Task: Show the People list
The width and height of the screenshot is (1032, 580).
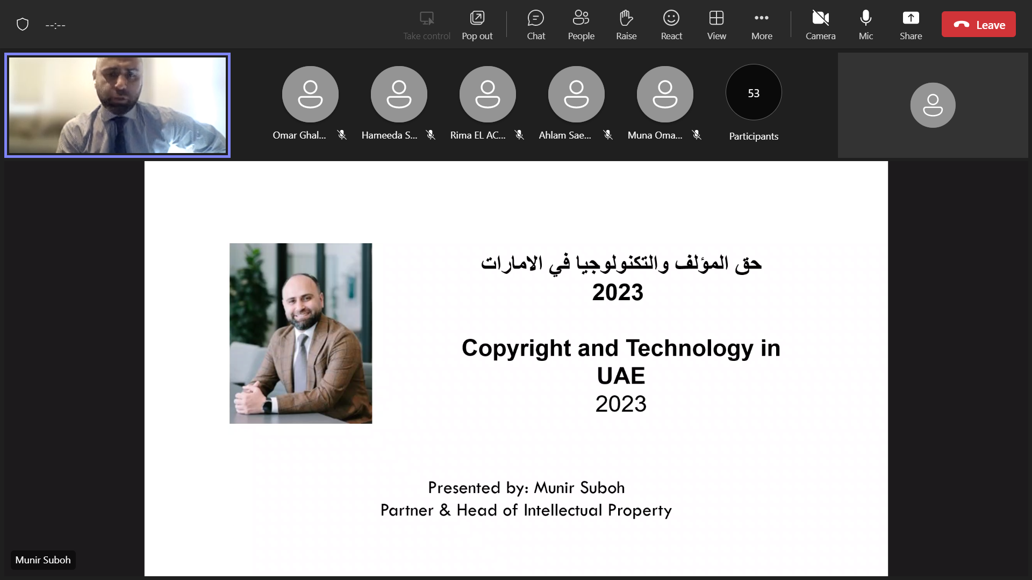Action: click(x=580, y=25)
